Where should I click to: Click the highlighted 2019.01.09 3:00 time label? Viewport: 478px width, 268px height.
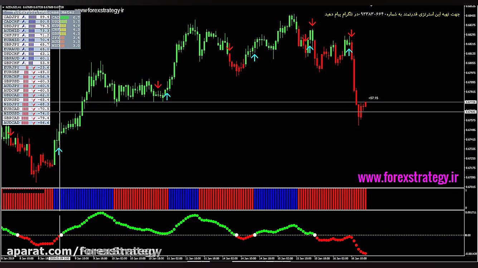coord(59,258)
